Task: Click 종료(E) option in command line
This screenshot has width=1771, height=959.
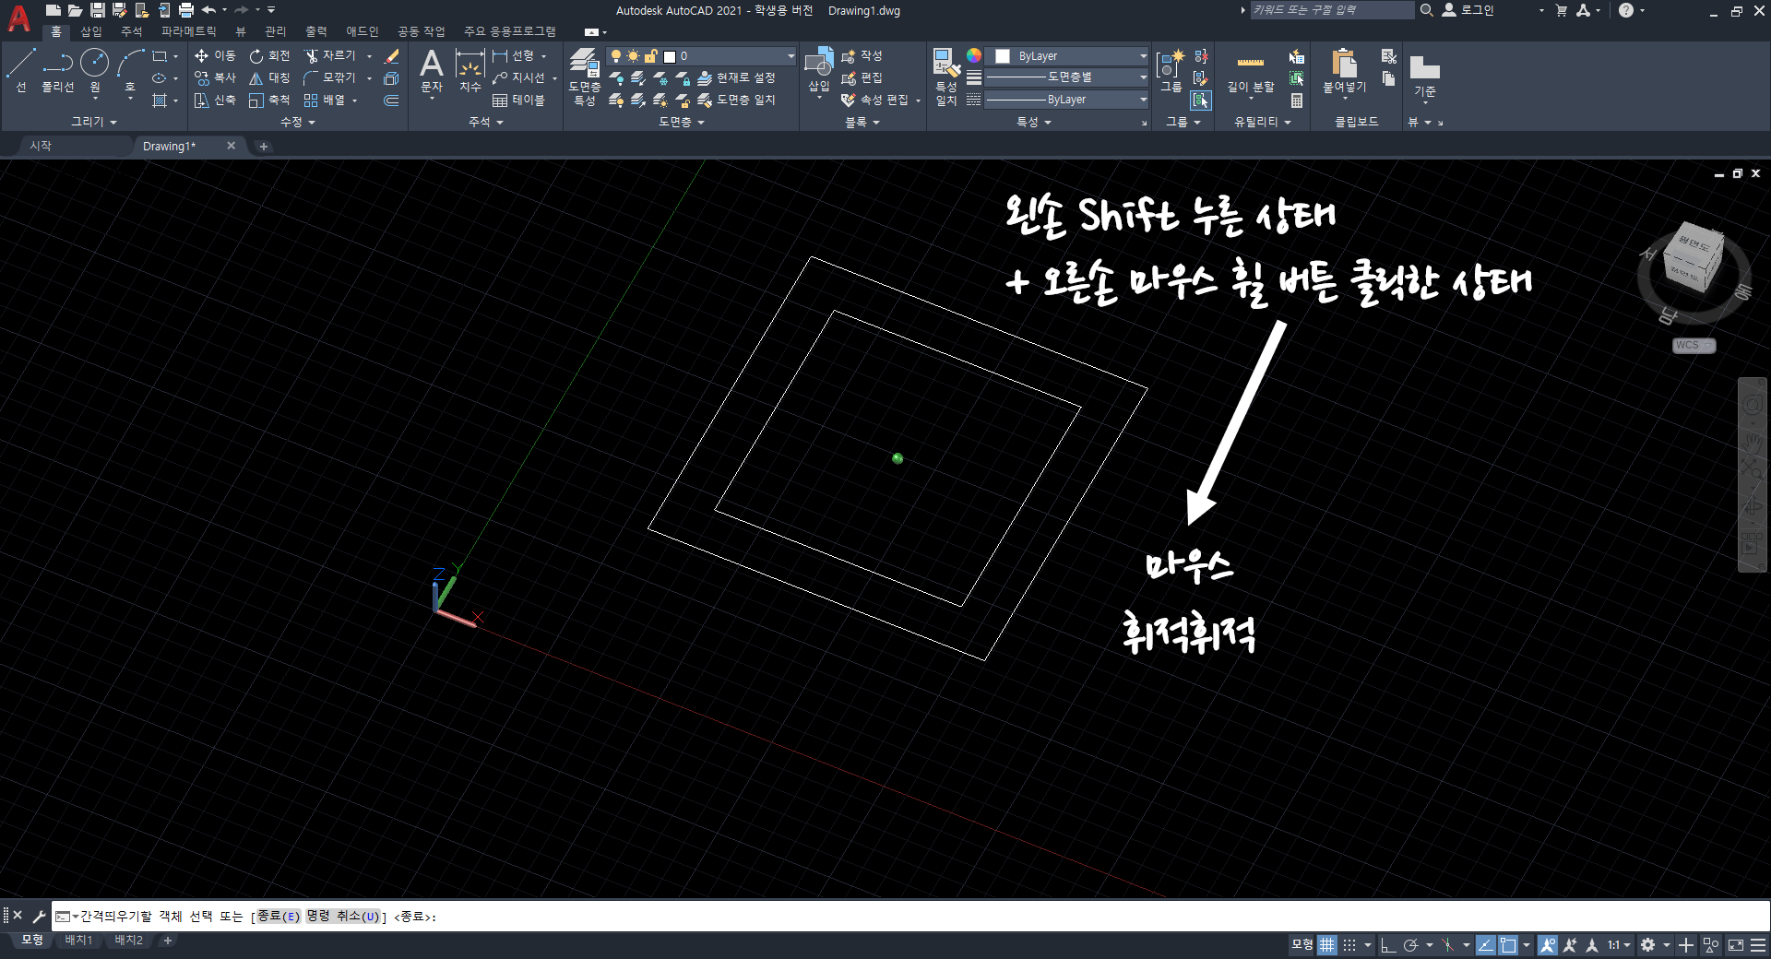Action: (278, 917)
